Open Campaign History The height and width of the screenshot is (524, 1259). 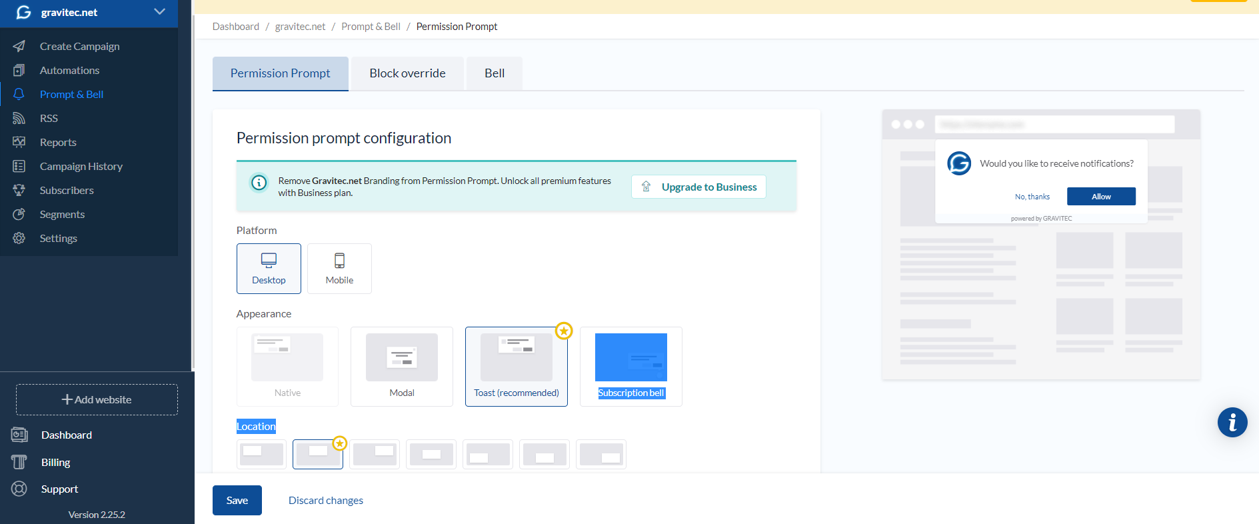point(81,166)
